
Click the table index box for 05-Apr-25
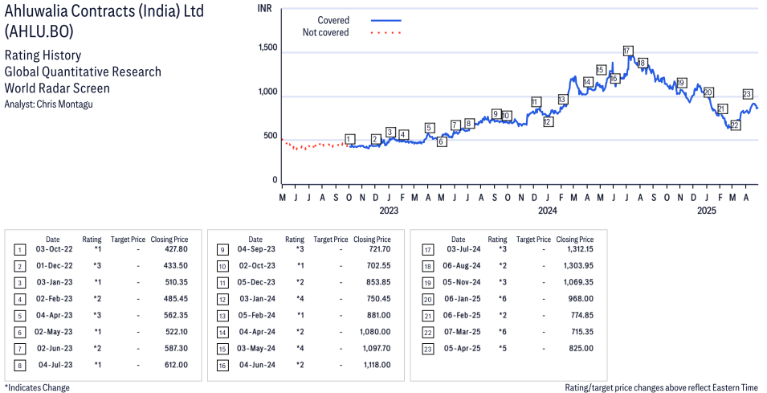click(427, 350)
